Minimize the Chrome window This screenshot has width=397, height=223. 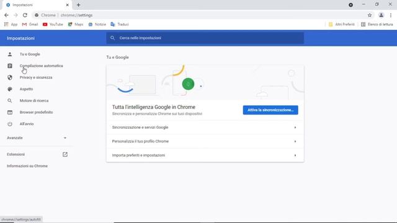pos(364,4)
